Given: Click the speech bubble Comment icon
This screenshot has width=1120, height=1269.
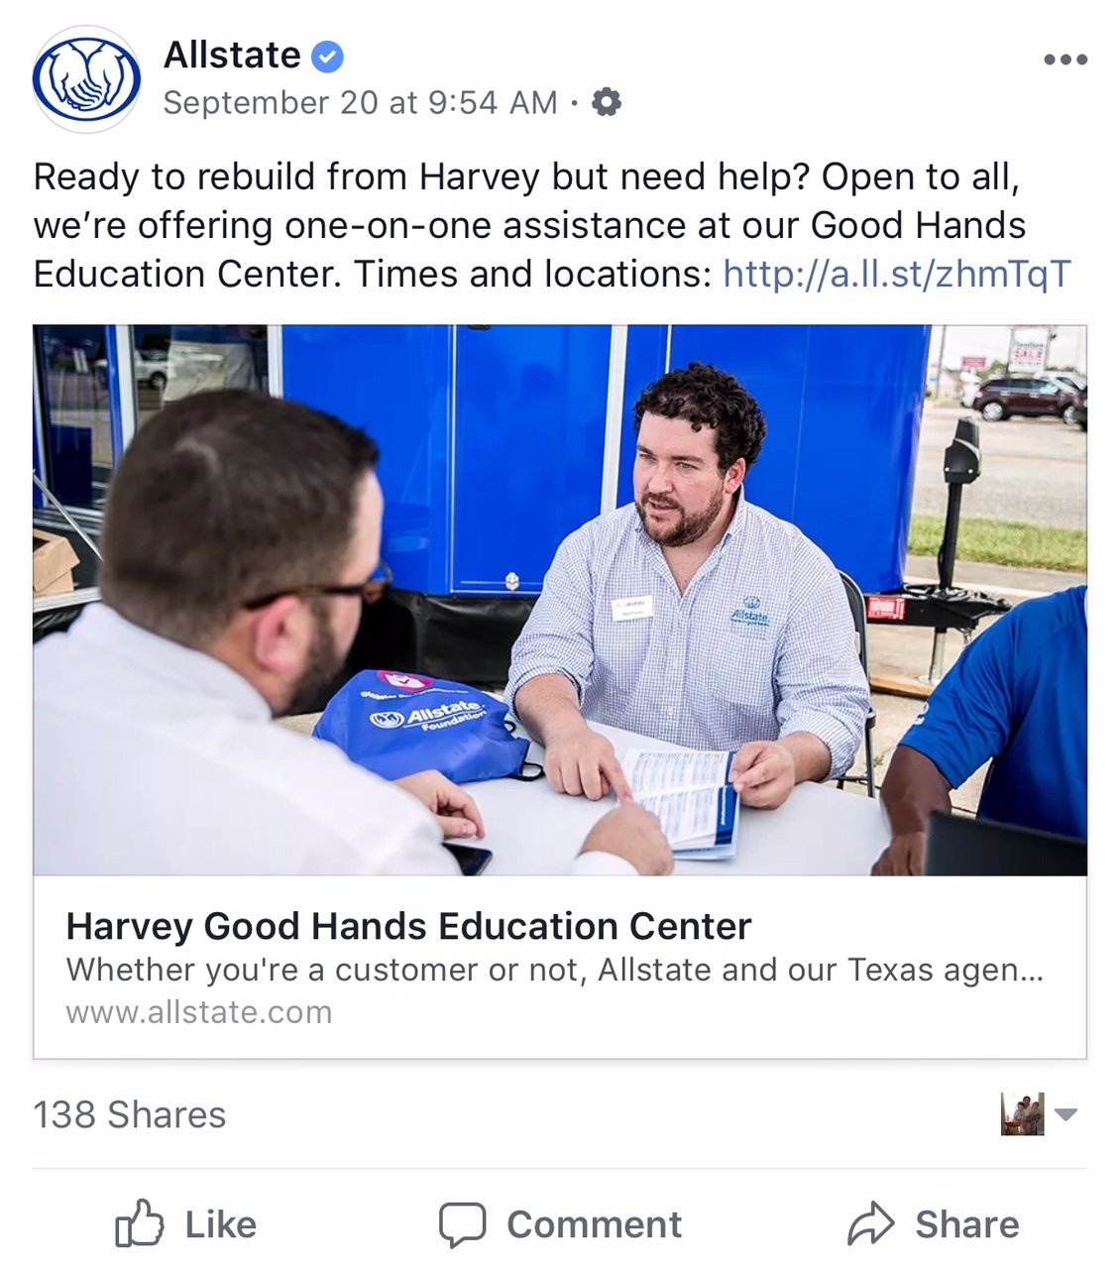Looking at the screenshot, I should pos(463,1225).
